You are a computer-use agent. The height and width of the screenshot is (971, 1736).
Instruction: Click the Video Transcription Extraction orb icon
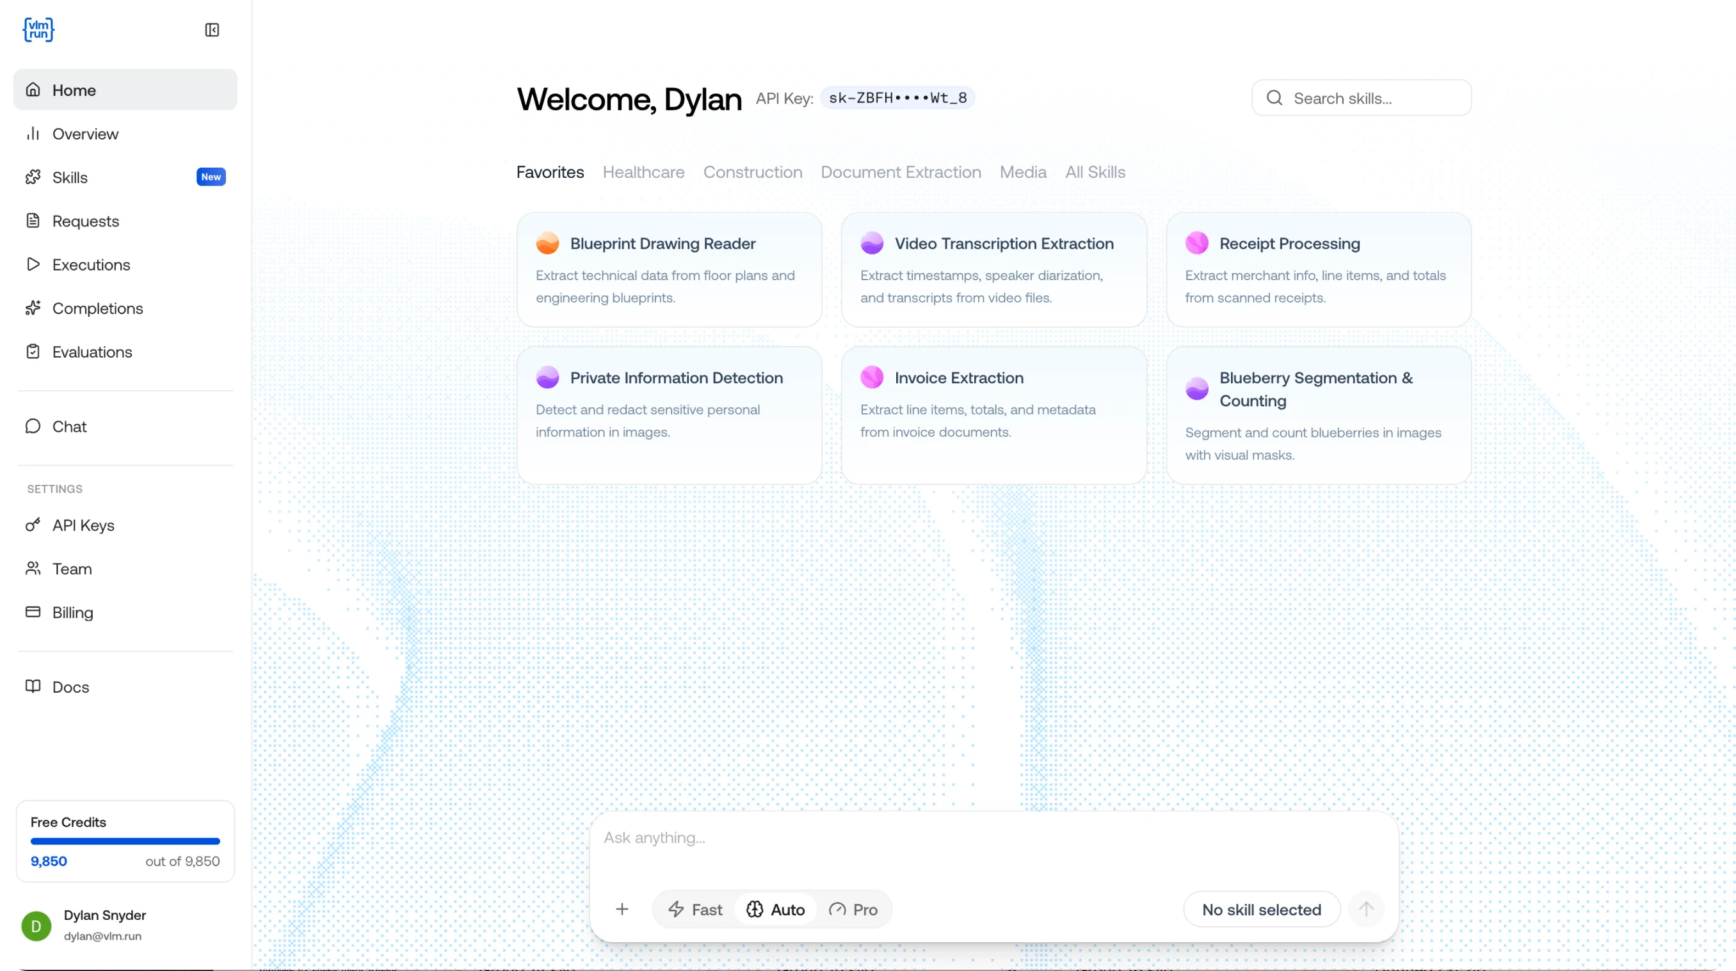point(872,243)
